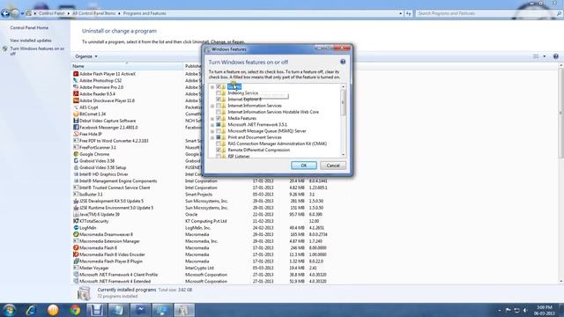
Task: Check Internet Information Services Hostable Web Core
Action: (219, 112)
